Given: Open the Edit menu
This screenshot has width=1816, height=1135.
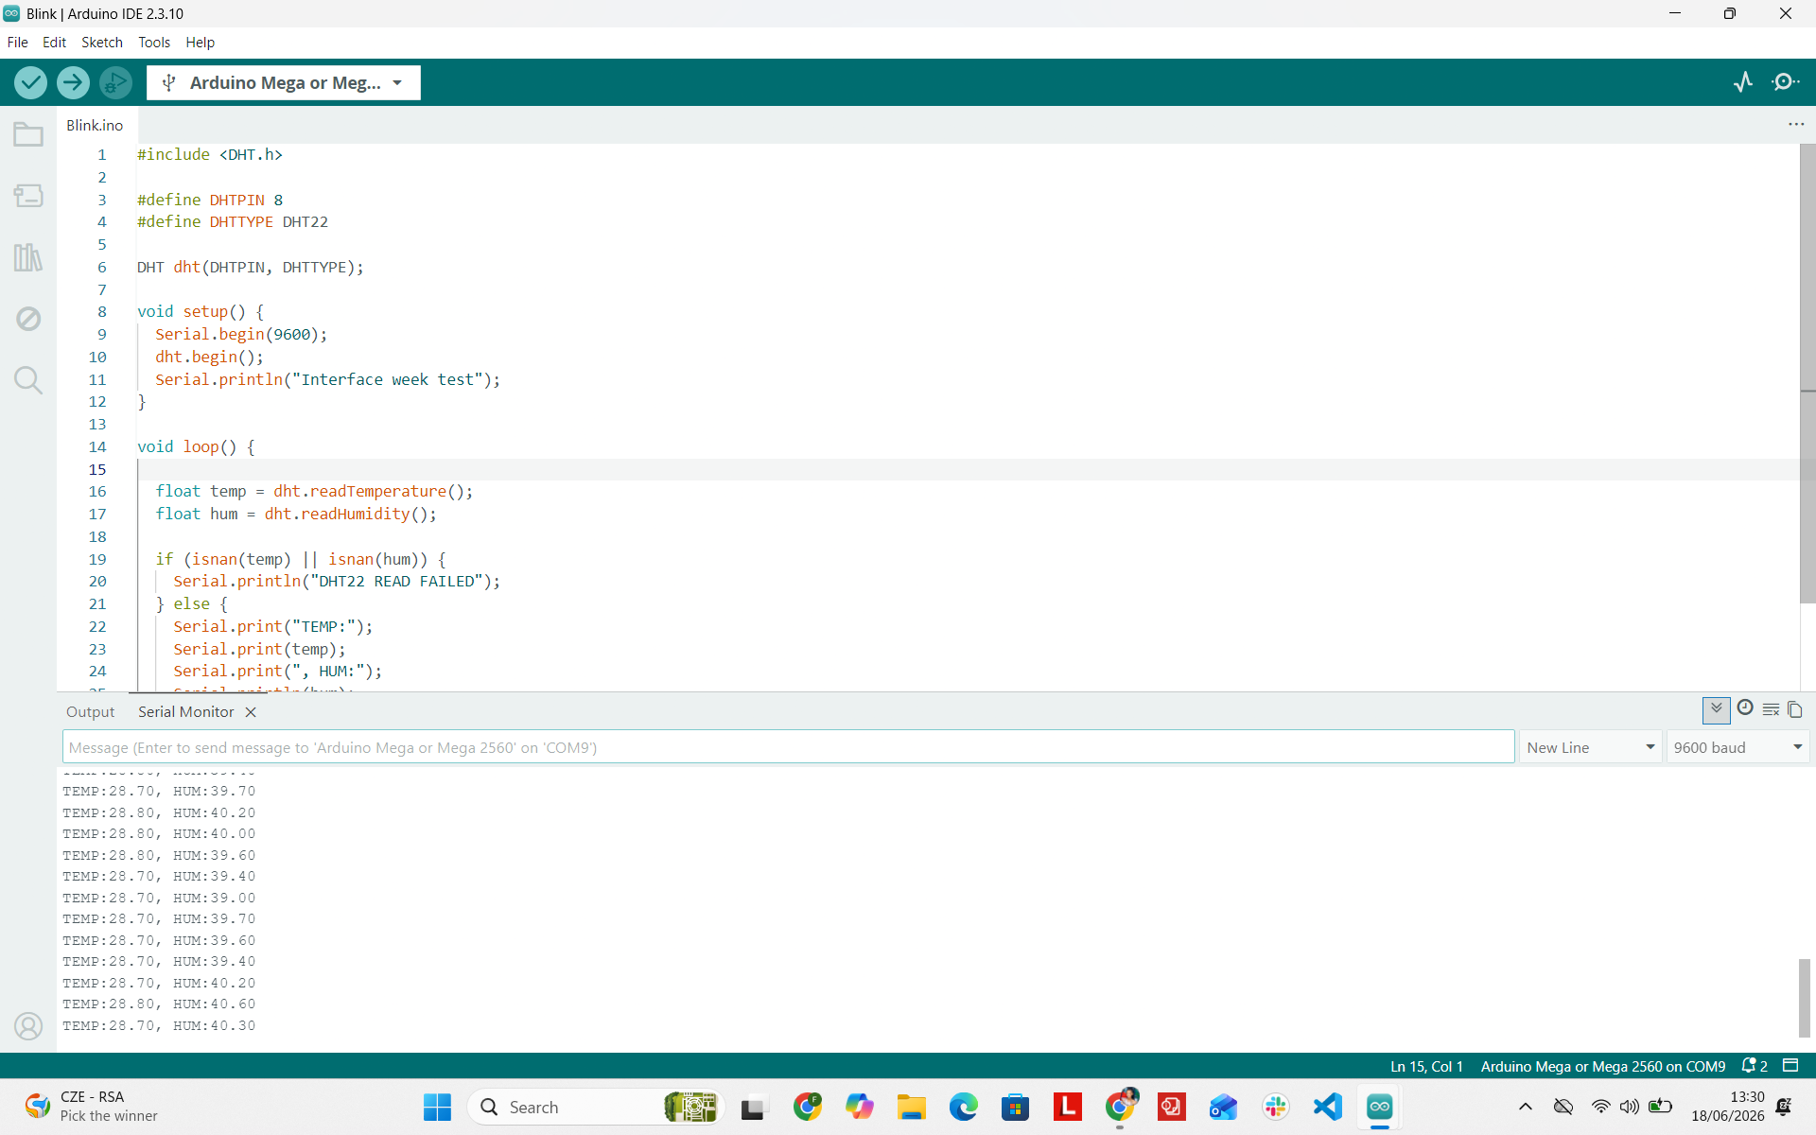Looking at the screenshot, I should pos(54,43).
